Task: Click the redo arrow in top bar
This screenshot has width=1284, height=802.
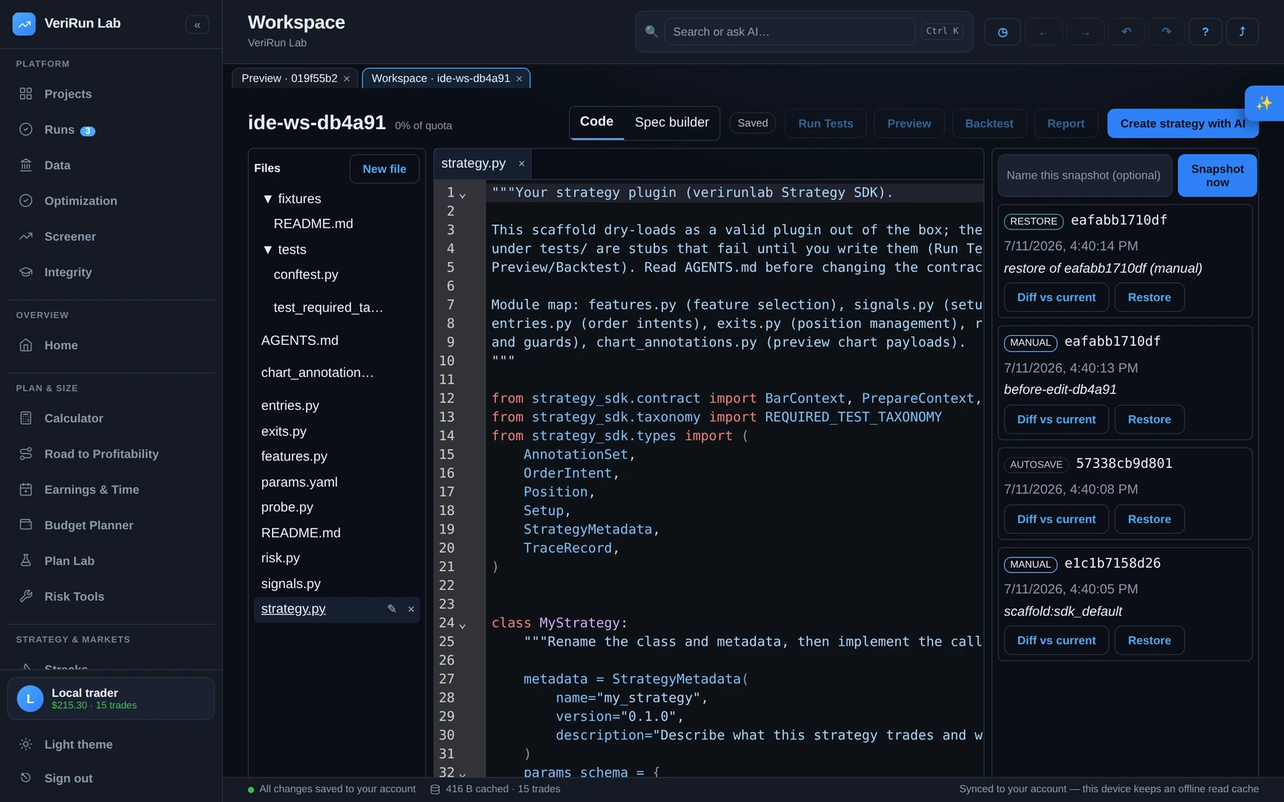Action: click(1166, 32)
